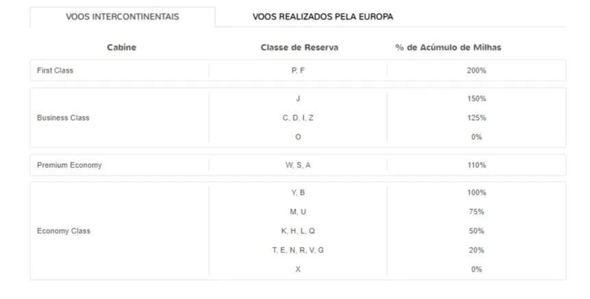This screenshot has width=590, height=299.
Task: Switch to the Voos Intercontinentais tab
Action: (122, 16)
